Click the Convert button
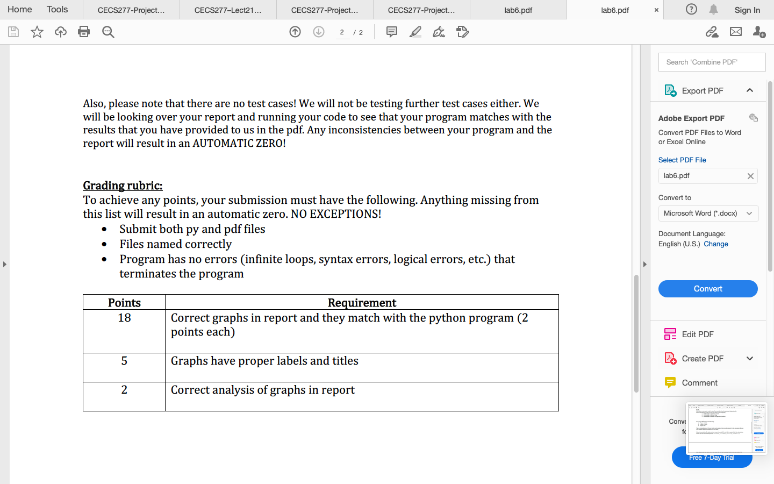Screen dimensions: 774x484 point(708,289)
